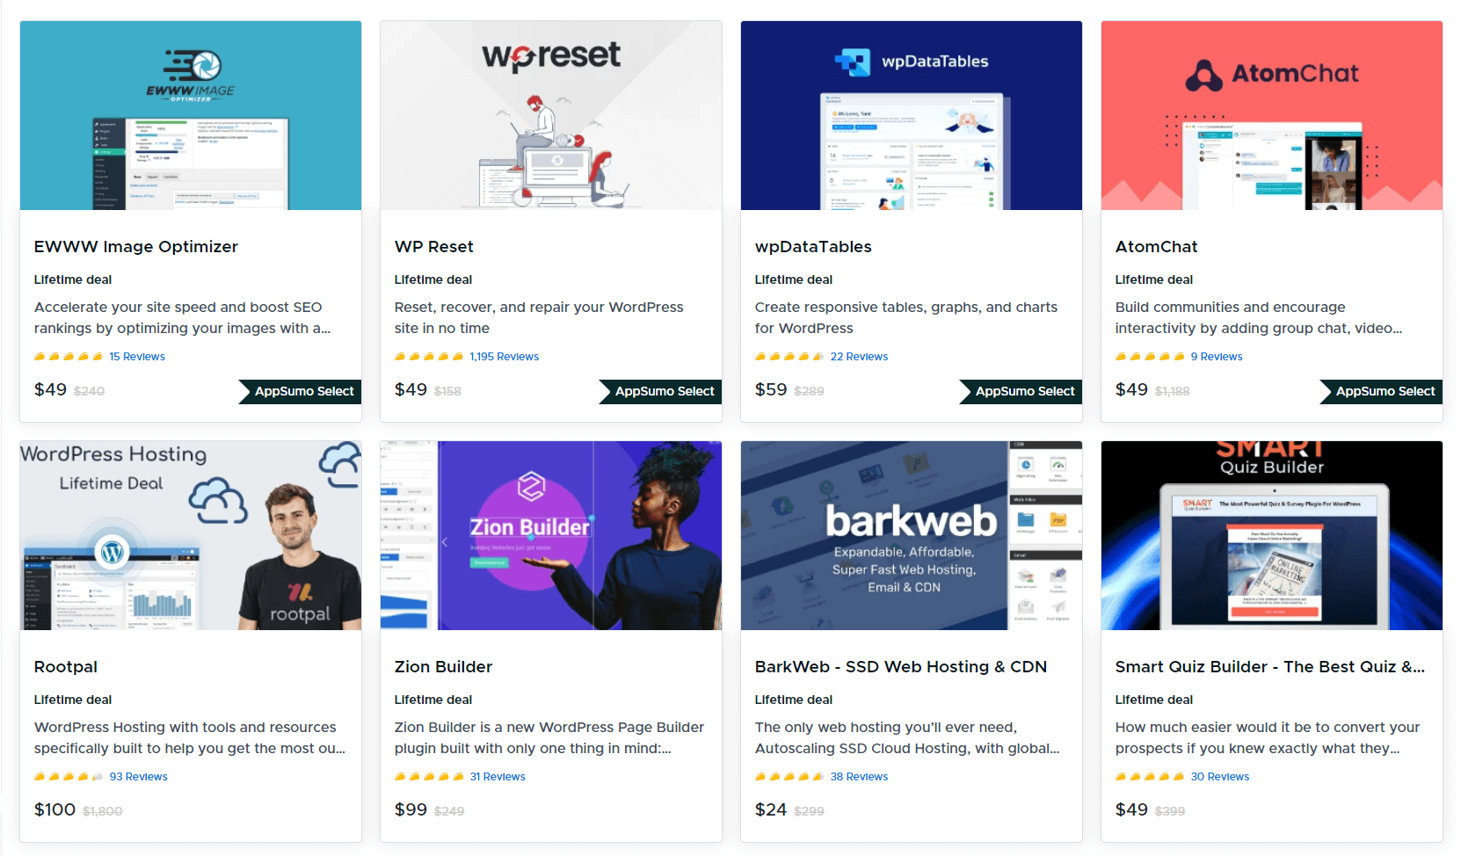
Task: Open the EWWW Image Optimizer thumbnail image
Action: tap(191, 115)
